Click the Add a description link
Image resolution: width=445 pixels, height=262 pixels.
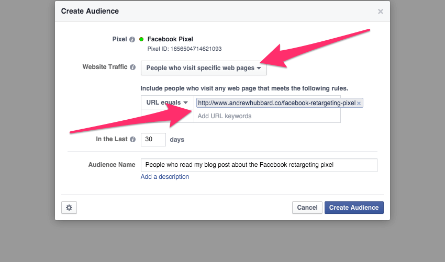[165, 177]
